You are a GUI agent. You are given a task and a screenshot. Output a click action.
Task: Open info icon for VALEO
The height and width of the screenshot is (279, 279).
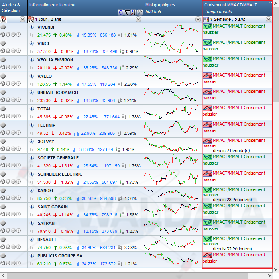[32, 76]
